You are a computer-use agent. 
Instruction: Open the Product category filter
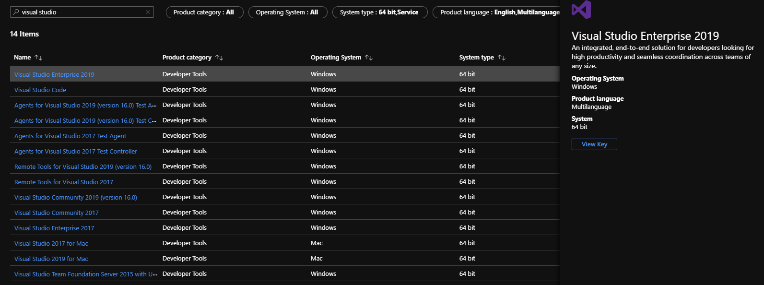pos(205,12)
